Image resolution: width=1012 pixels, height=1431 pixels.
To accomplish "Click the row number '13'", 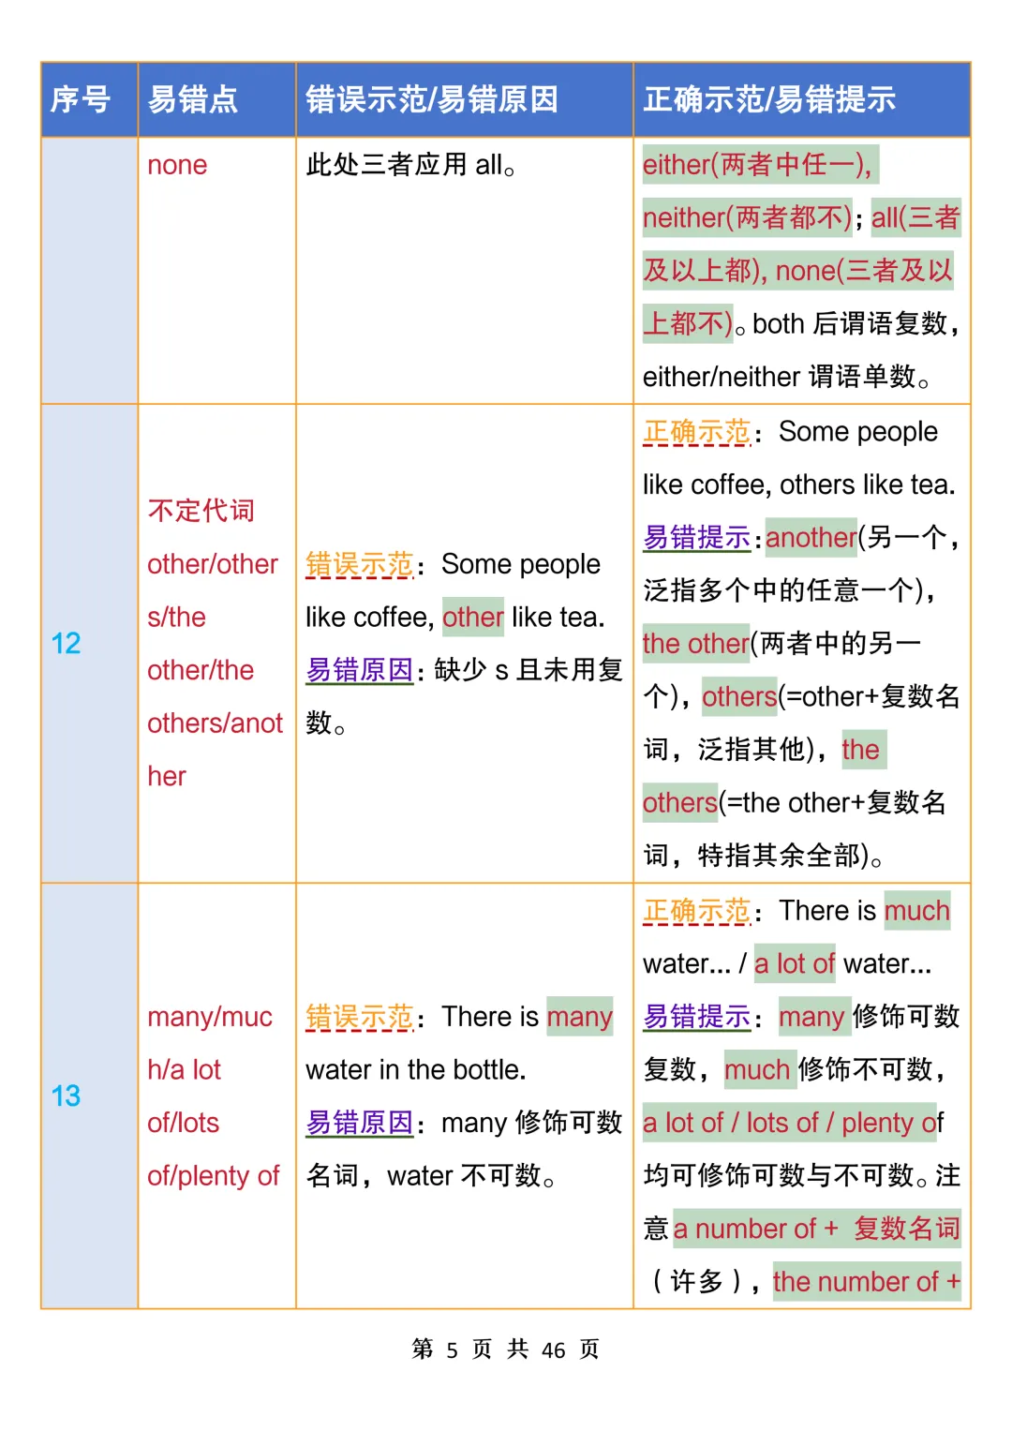I will [x=66, y=1096].
